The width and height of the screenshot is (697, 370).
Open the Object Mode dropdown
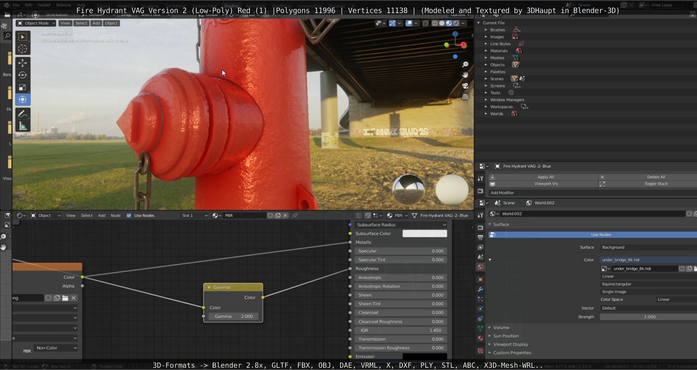point(36,23)
